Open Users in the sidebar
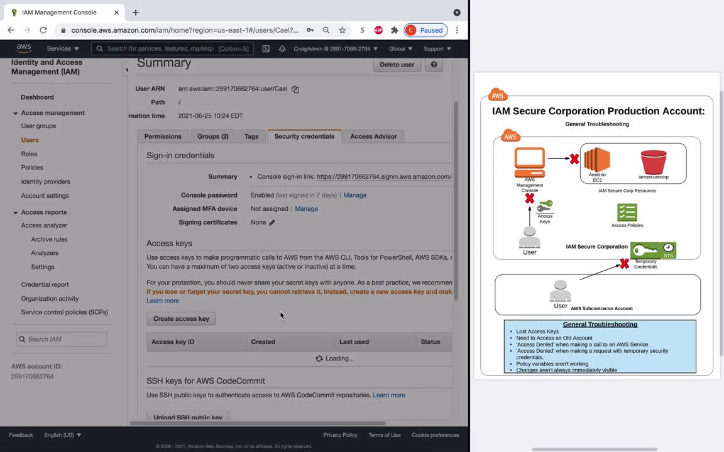724x452 pixels. (x=30, y=140)
